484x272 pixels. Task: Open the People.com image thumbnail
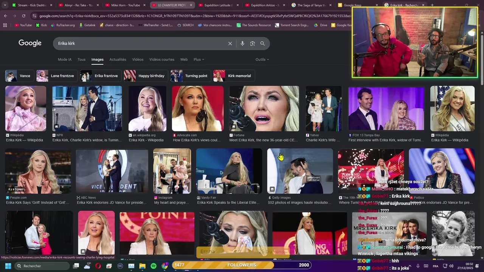[x=38, y=171]
